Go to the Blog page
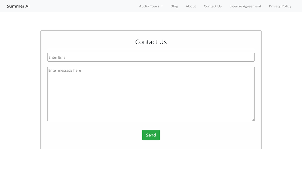Screen dimensions: 302x169 174,6
